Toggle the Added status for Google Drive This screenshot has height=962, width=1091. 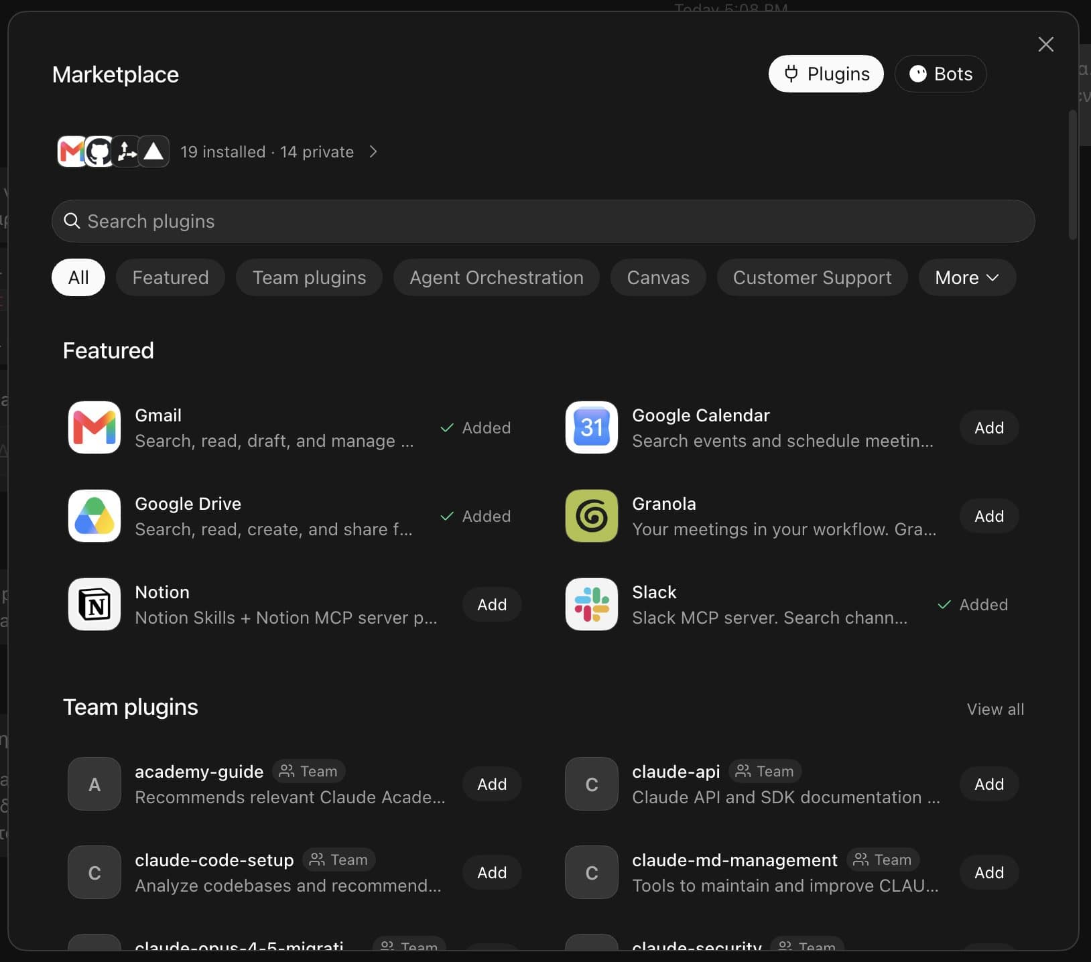pyautogui.click(x=475, y=516)
